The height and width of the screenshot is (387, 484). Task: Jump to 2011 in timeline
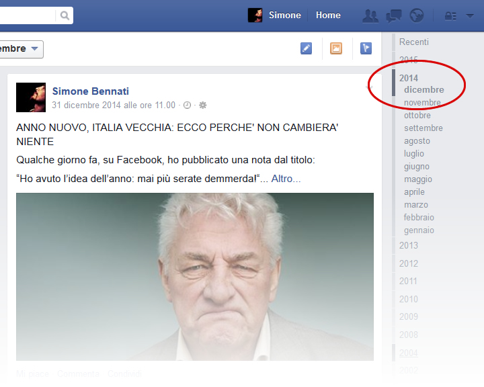click(x=408, y=281)
